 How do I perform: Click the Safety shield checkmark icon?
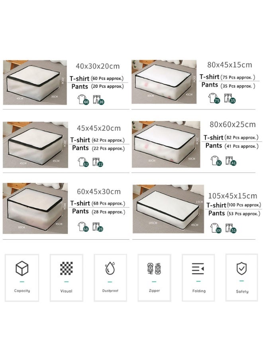pyautogui.click(x=242, y=268)
